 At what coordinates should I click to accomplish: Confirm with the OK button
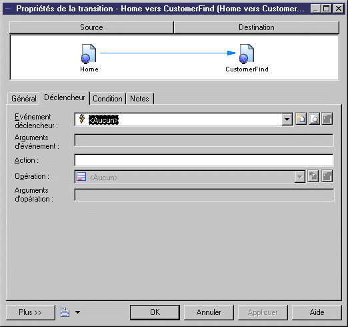tap(155, 312)
